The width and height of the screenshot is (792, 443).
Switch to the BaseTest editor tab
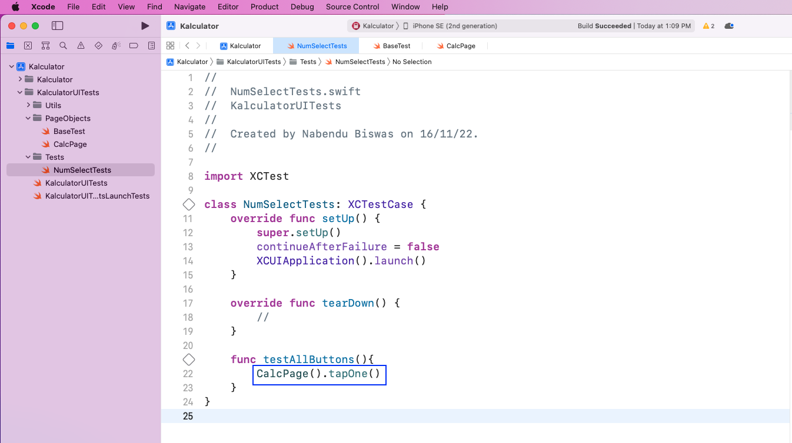(392, 46)
